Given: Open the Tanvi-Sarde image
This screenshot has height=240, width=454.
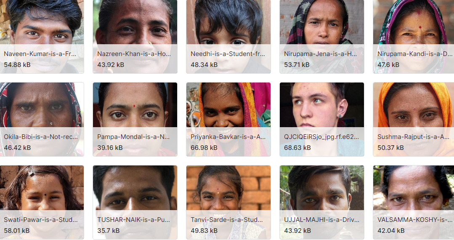Looking at the screenshot, I should tap(228, 203).
